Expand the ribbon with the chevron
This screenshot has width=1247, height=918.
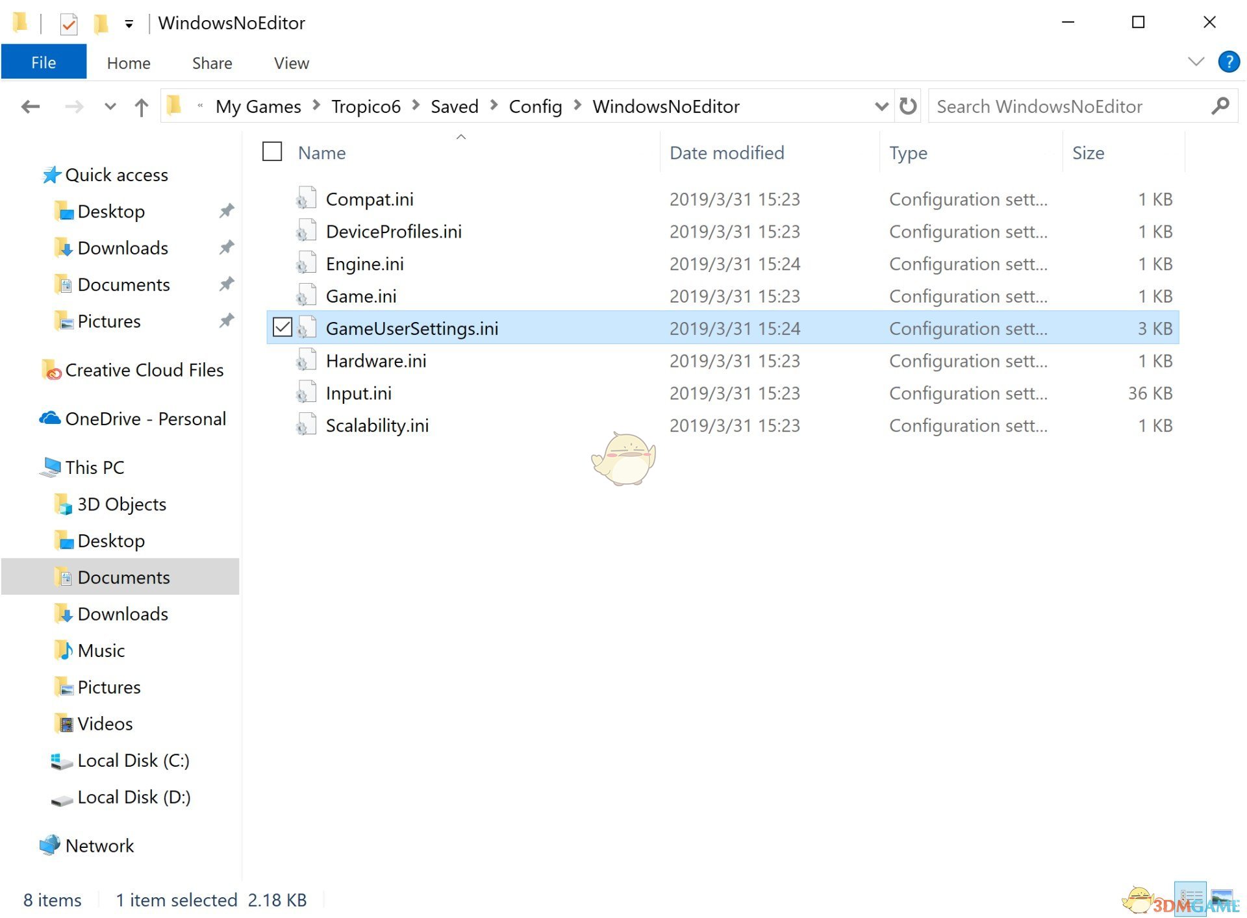pyautogui.click(x=1196, y=62)
